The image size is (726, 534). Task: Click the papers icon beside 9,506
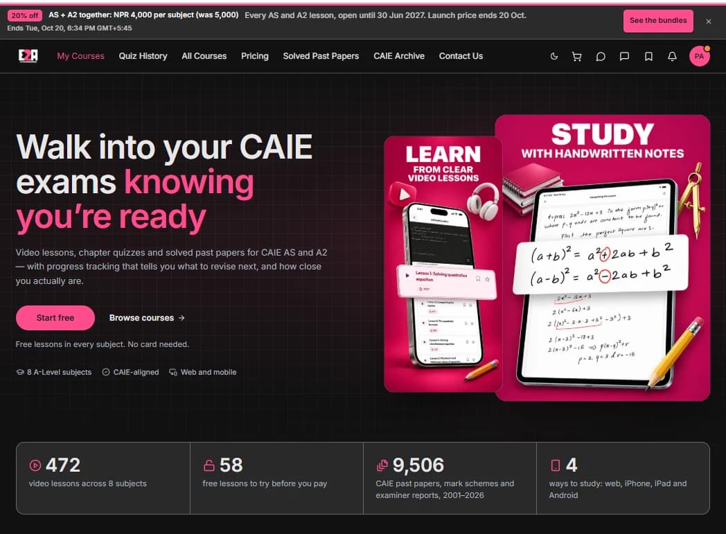point(382,465)
